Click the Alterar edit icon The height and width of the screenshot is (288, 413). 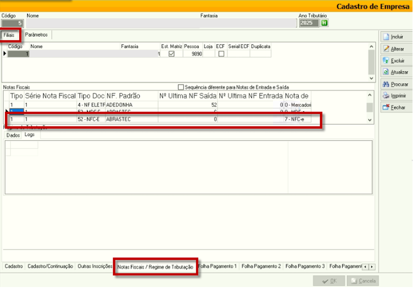(x=386, y=49)
